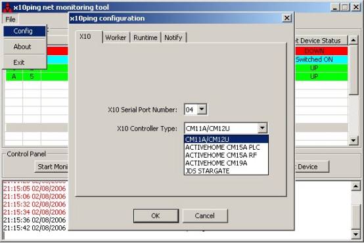Minimize the x10ping net monitoring tool window
Image resolution: width=364 pixels, height=243 pixels.
pos(334,7)
